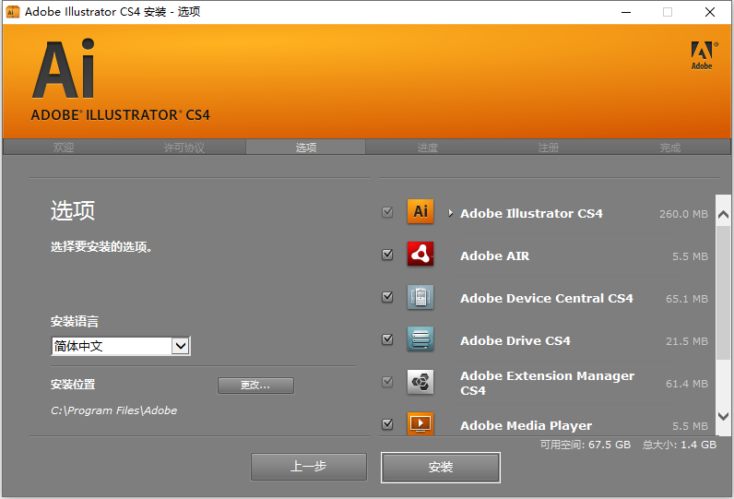The width and height of the screenshot is (734, 499).
Task: Uncheck the Adobe Drive CS4 checkbox
Action: pyautogui.click(x=387, y=339)
